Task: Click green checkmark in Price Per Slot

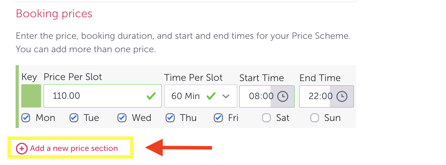Action: 151,96
